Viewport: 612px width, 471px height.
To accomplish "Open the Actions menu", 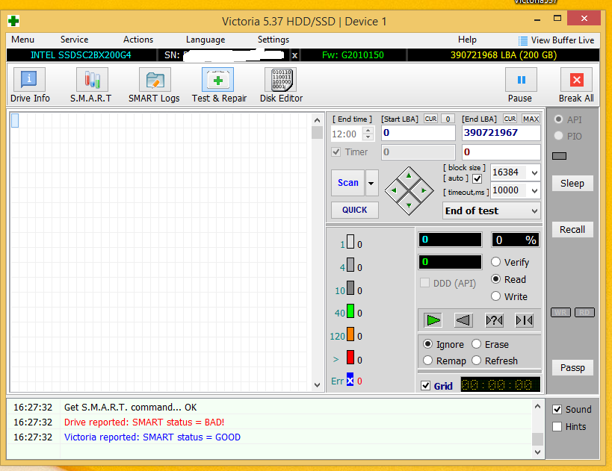I will (x=138, y=40).
